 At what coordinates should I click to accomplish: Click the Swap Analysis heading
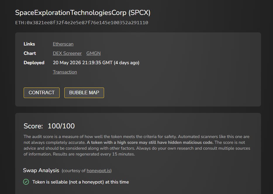[41, 170]
